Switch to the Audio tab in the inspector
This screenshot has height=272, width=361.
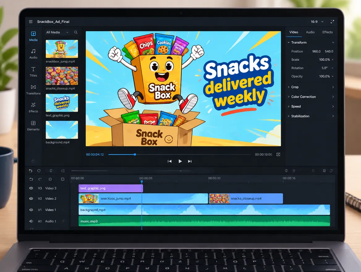pyautogui.click(x=310, y=32)
